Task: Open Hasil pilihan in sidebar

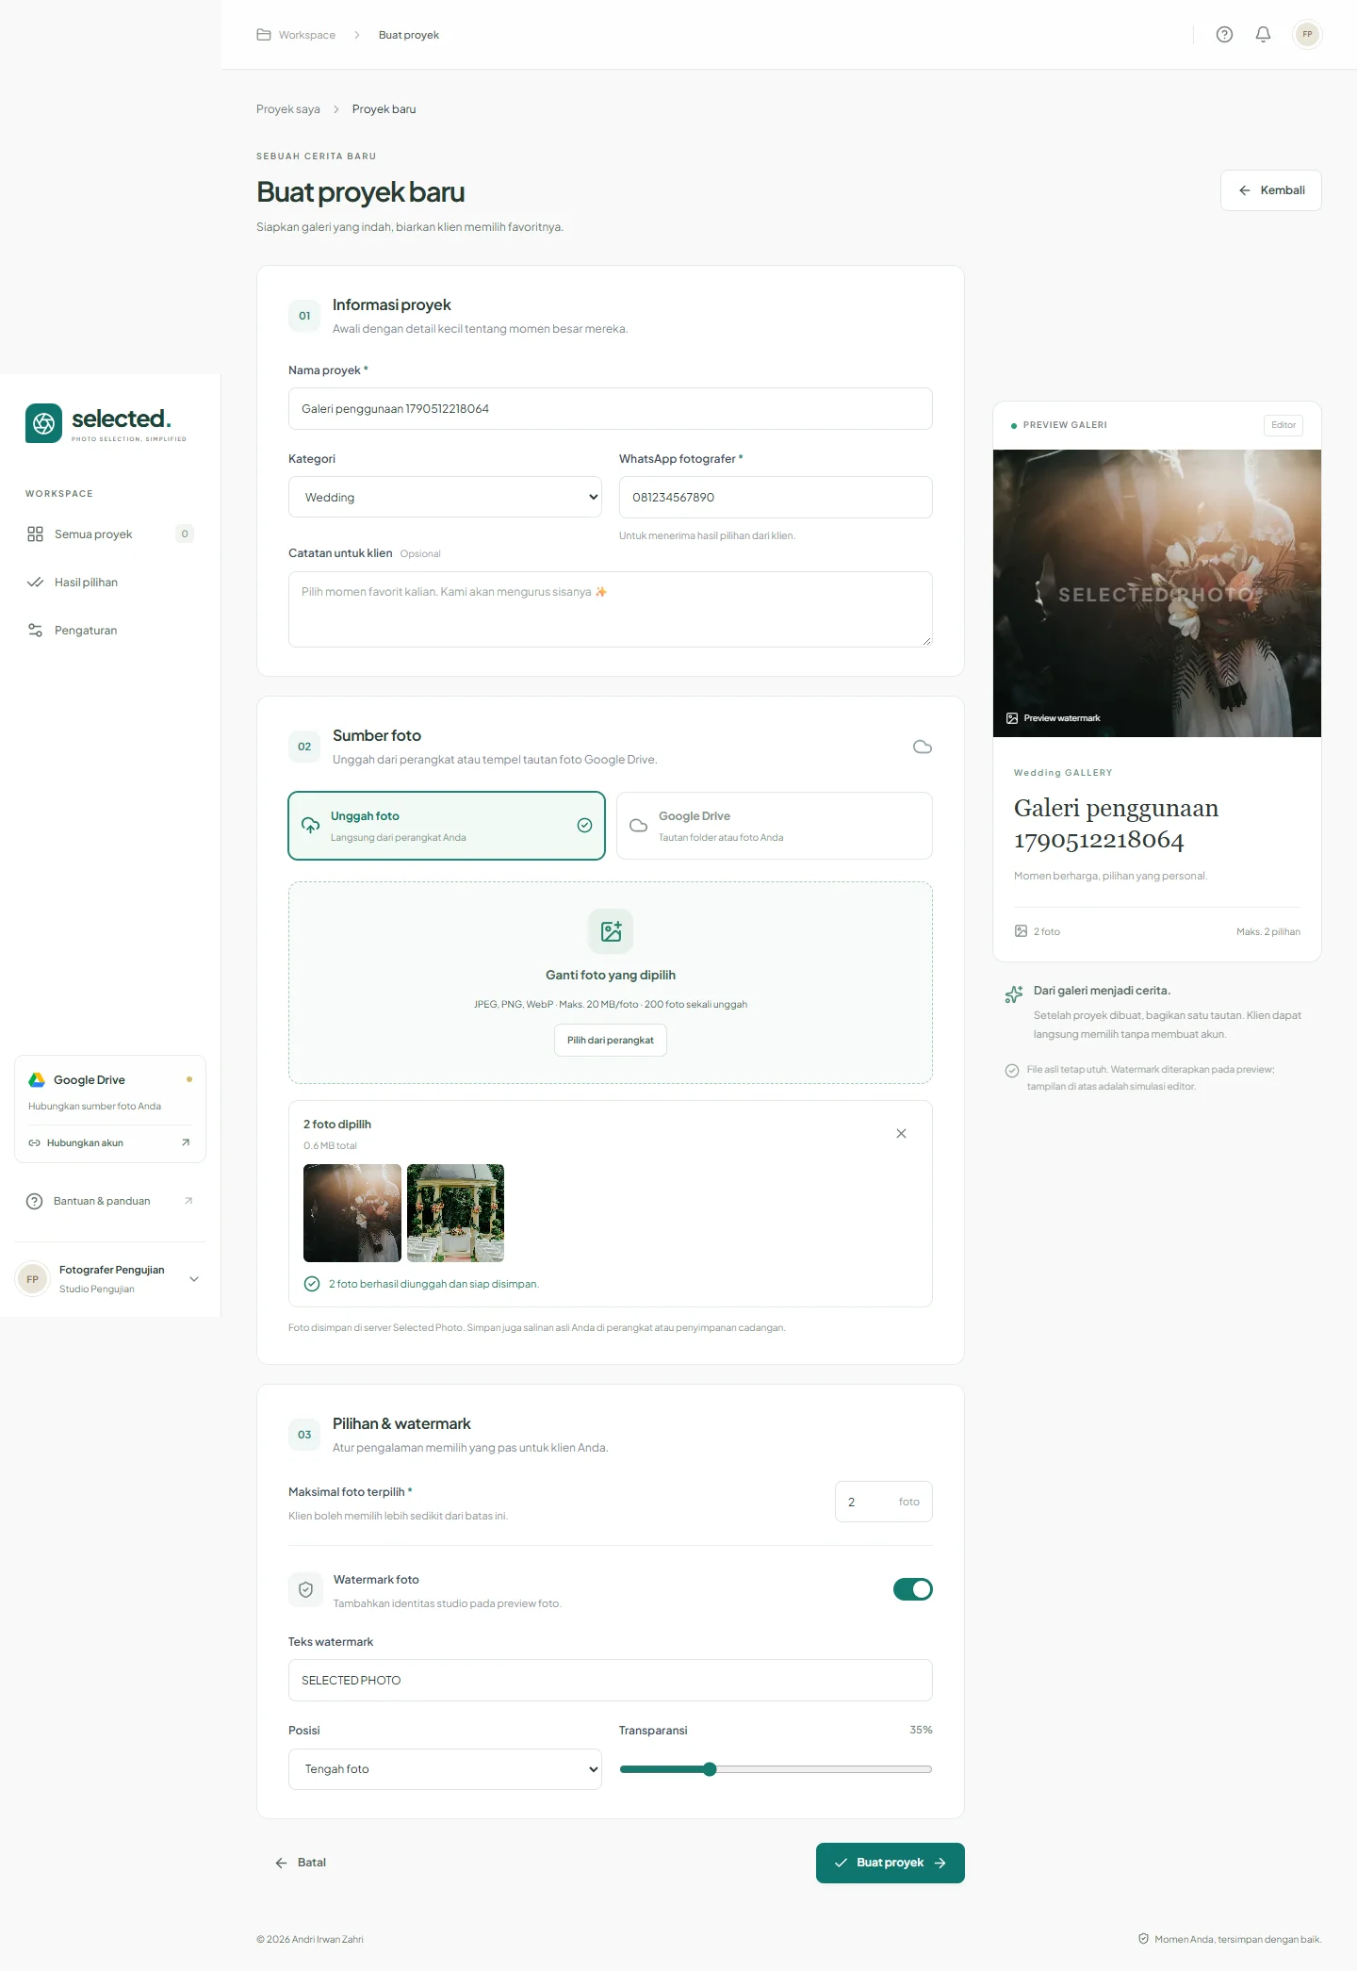Action: click(x=110, y=583)
